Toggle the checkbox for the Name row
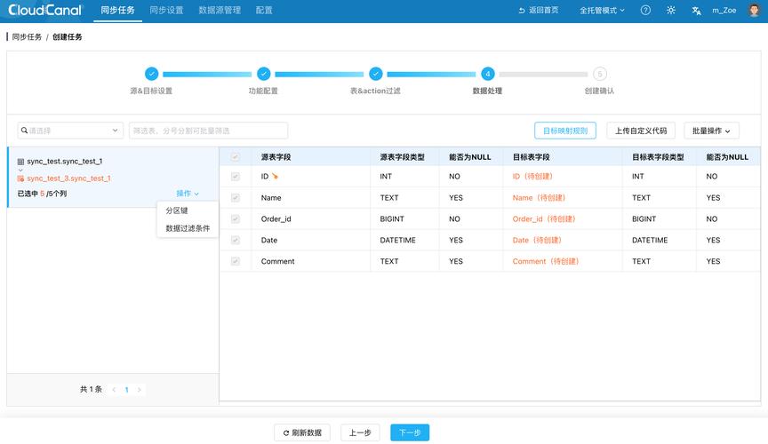The width and height of the screenshot is (768, 444). (x=235, y=198)
